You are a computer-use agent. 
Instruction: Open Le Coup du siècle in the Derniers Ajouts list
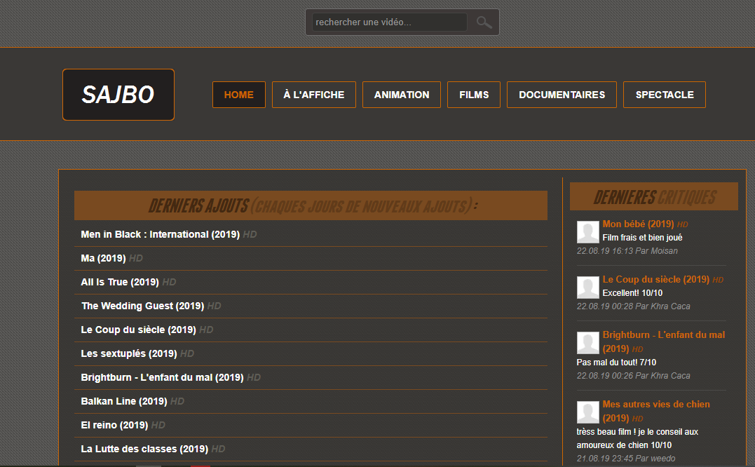tap(138, 330)
